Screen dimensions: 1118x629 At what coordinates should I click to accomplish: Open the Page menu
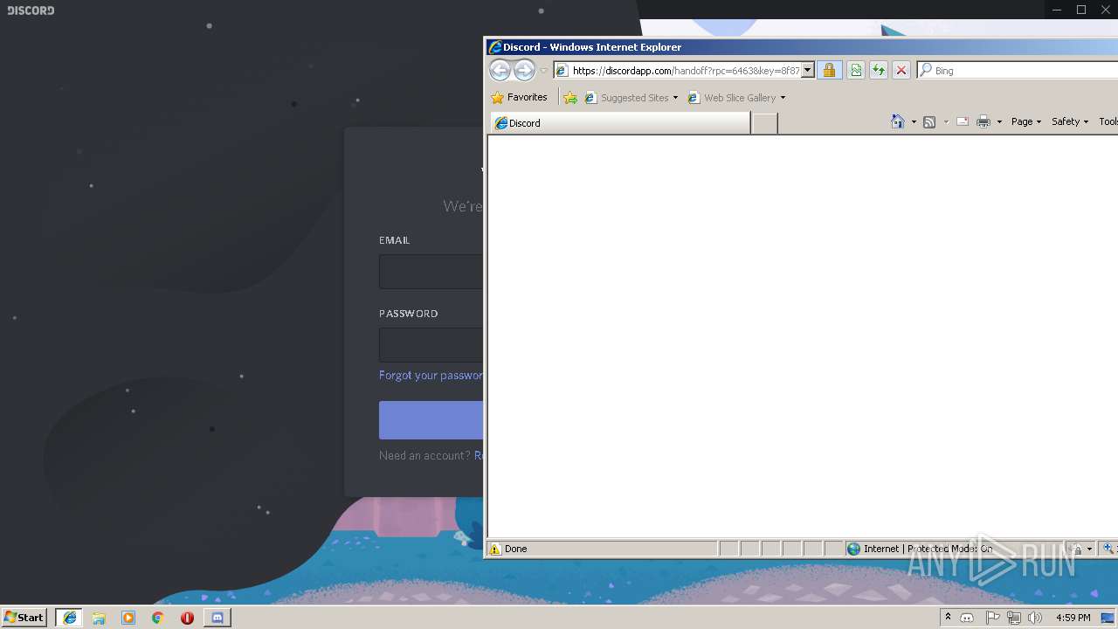(x=1026, y=121)
